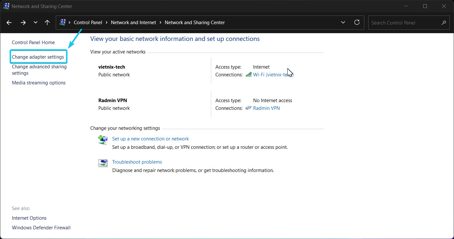Open Media streaming options
This screenshot has width=454, height=239.
coord(39,83)
